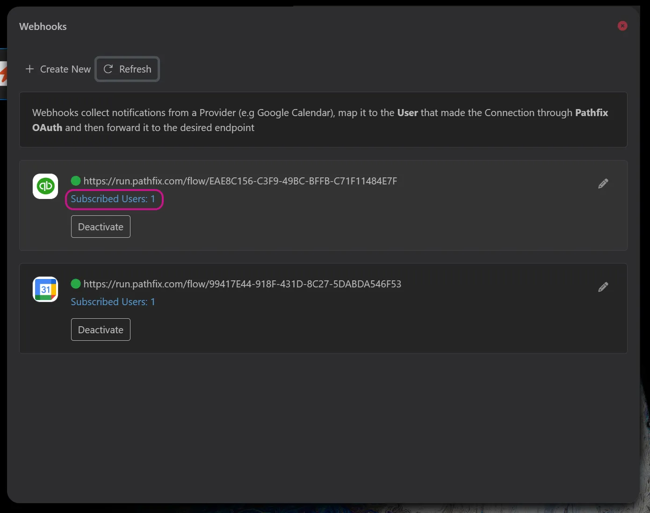Viewport: 650px width, 513px height.
Task: Edit the Google Calendar webhook via pencil icon
Action: pyautogui.click(x=603, y=287)
